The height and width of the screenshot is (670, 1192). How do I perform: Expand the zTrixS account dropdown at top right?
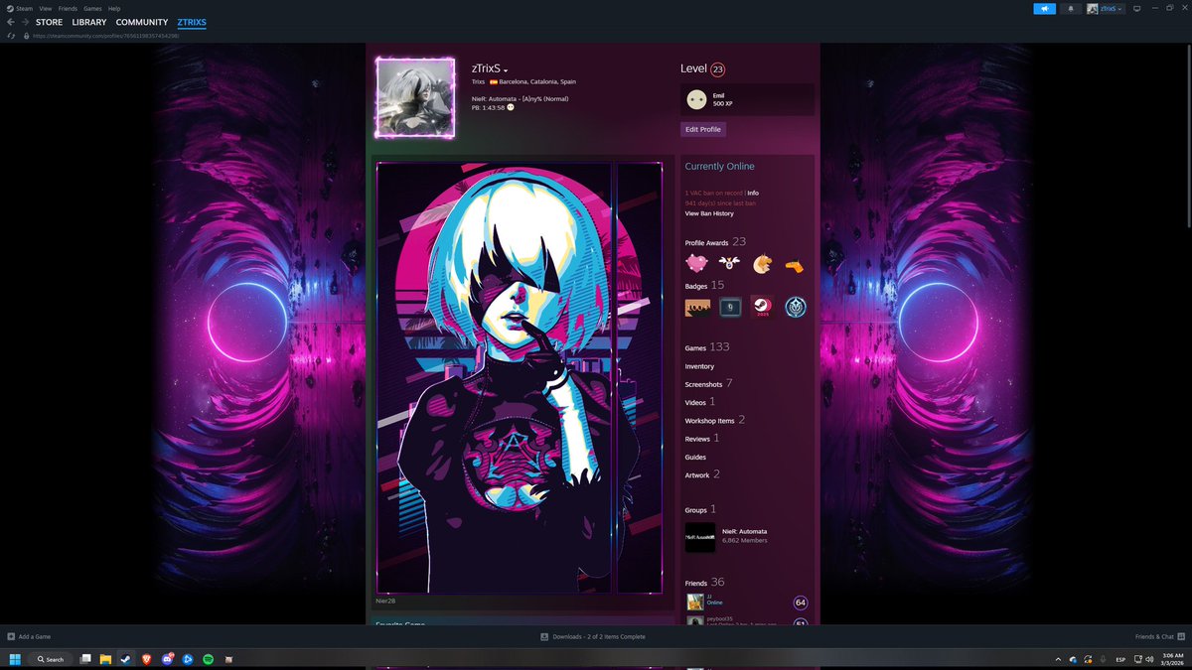[x=1106, y=9]
